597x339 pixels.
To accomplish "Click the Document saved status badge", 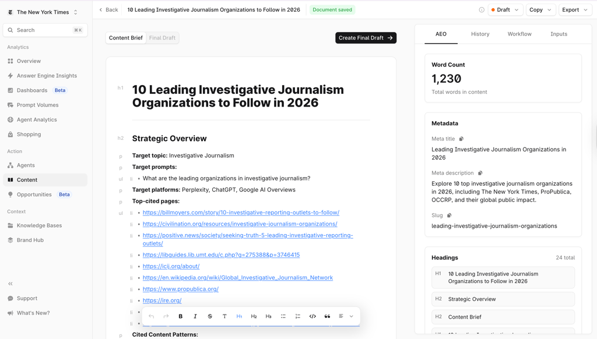I will 332,10.
